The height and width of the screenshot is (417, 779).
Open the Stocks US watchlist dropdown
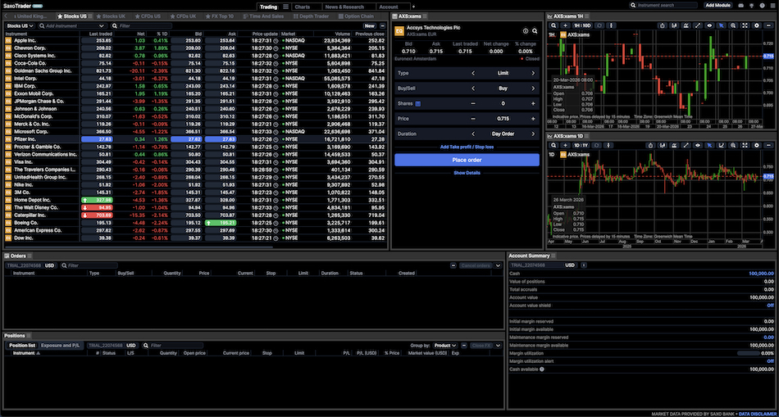(20, 25)
